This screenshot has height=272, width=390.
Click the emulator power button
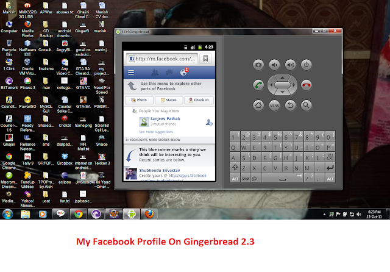point(306,65)
